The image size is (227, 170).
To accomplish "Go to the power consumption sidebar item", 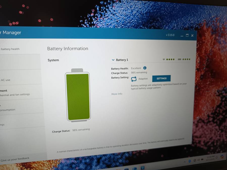I will pyautogui.click(x=8, y=110).
